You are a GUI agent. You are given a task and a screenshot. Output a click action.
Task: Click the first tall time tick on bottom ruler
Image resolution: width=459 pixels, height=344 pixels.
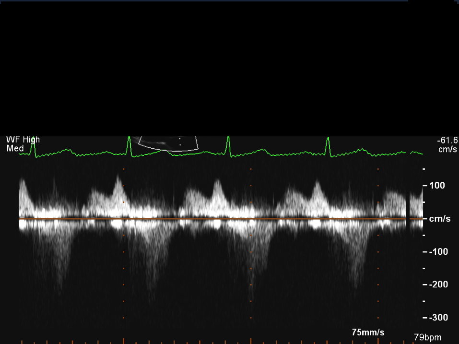point(123,341)
